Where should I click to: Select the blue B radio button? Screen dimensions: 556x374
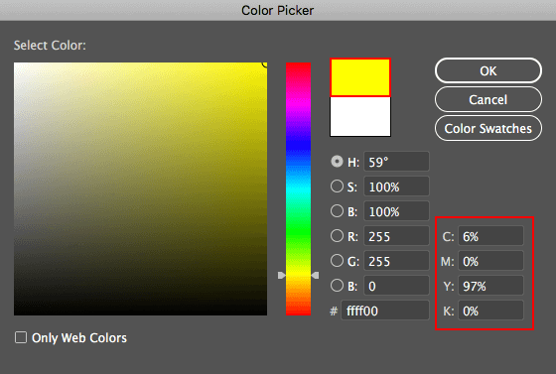pyautogui.click(x=337, y=286)
